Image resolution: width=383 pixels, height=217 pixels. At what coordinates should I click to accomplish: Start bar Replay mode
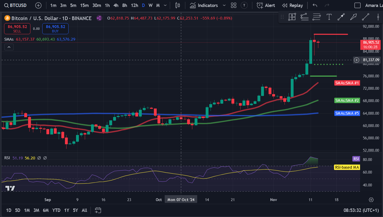coord(293,5)
